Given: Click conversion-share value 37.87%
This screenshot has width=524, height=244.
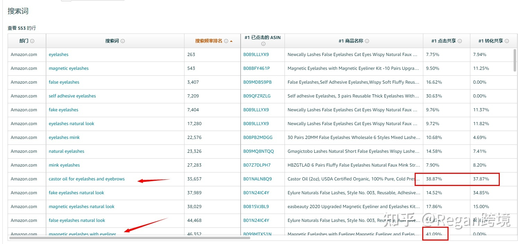Looking at the screenshot, I should (x=481, y=179).
